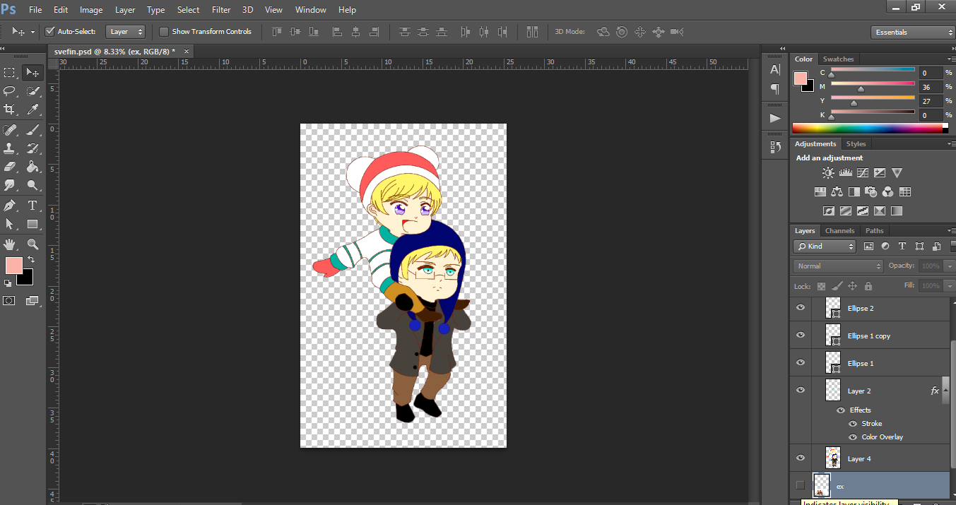Screen dimensions: 956x505
Task: Disable the Auto-Select checkbox
Action: (x=50, y=32)
